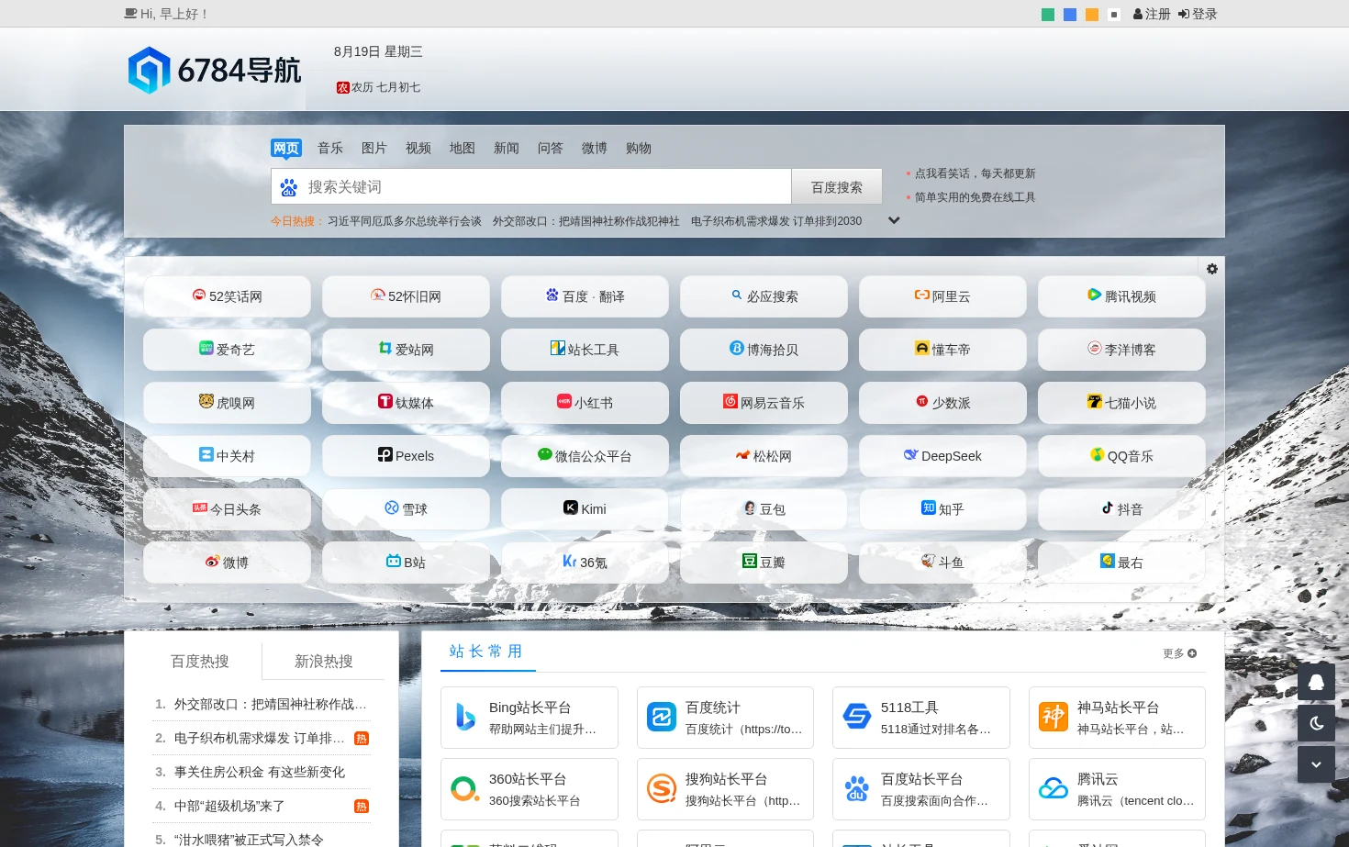Launch the 网易云音乐 shortcut icon
This screenshot has width=1349, height=847.
(x=730, y=401)
